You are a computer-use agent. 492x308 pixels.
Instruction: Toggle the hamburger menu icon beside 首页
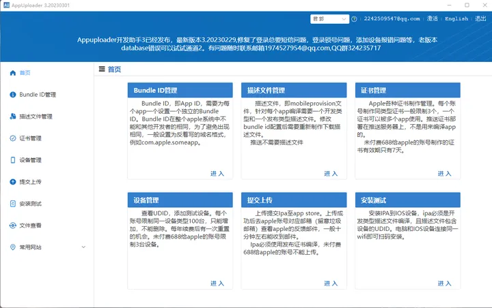(x=102, y=70)
